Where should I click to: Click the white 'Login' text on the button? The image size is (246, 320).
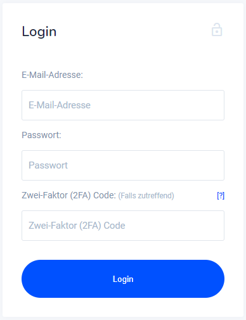(x=123, y=279)
